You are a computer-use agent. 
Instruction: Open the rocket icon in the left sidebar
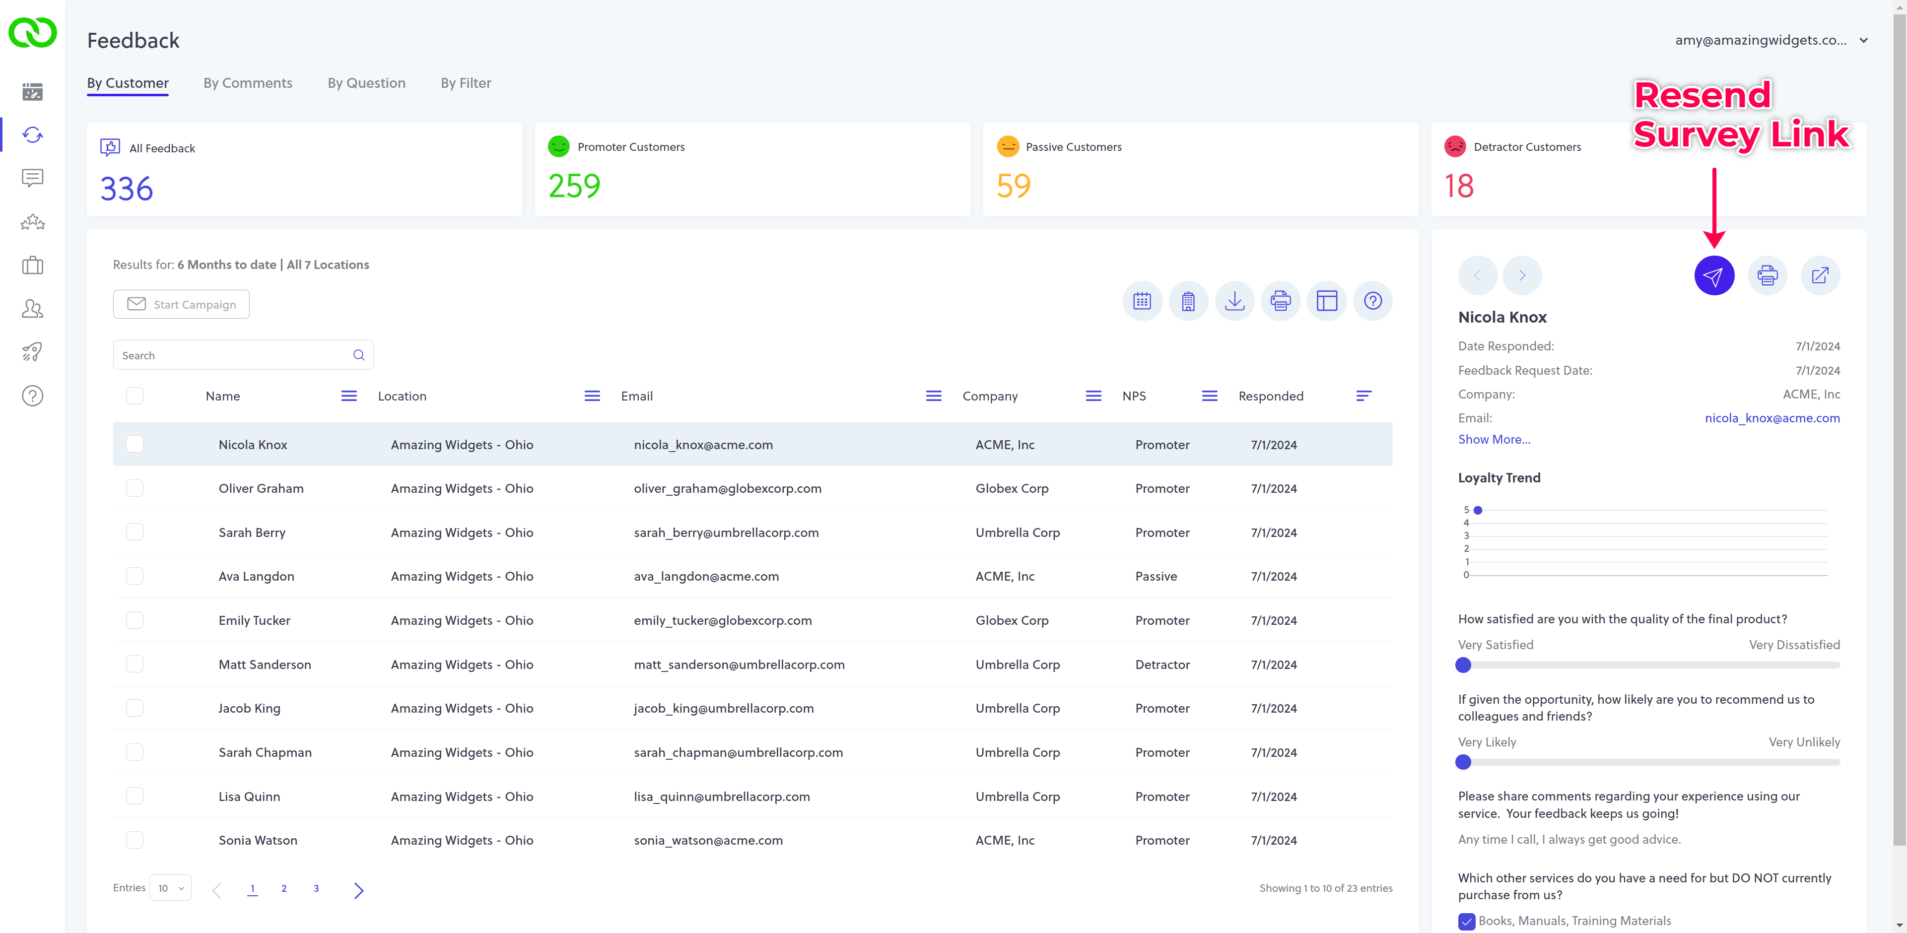[x=32, y=352]
